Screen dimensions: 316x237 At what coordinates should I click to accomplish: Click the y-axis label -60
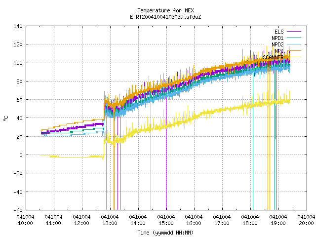[18, 210]
